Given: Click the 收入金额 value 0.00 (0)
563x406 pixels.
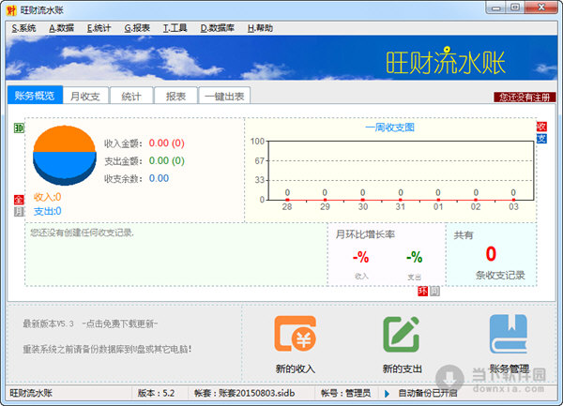Looking at the screenshot, I should pos(167,143).
